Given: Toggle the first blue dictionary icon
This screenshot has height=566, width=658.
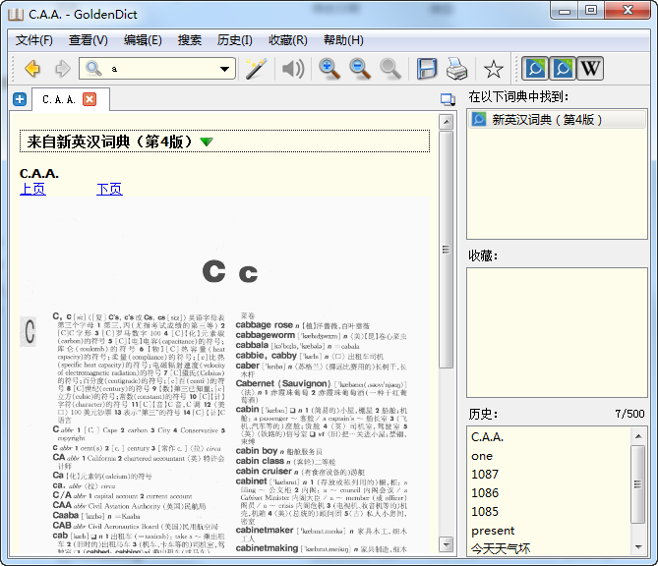Looking at the screenshot, I should 535,69.
